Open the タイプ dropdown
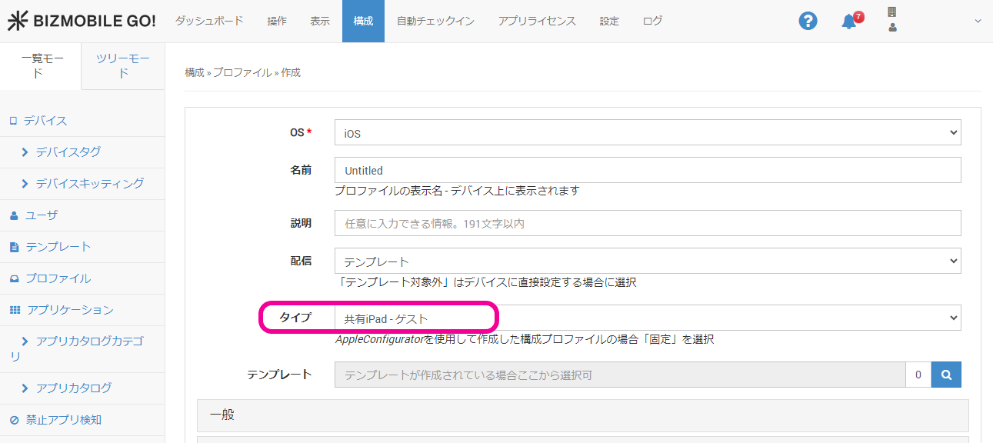 point(647,318)
